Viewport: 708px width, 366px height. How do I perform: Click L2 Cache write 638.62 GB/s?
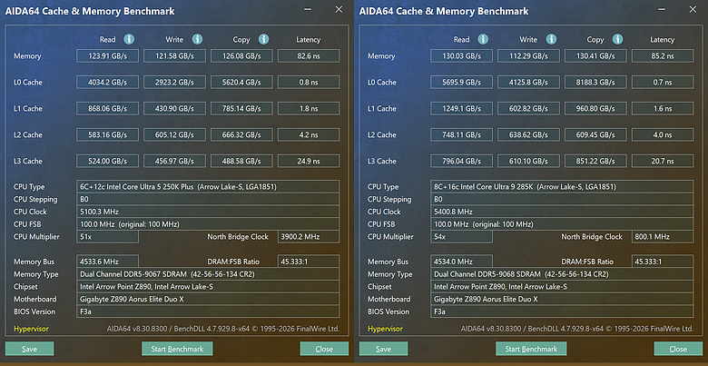(x=528, y=134)
